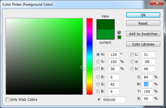Click the S value field showing 100
The width and height of the screenshot is (166, 108).
point(114,62)
